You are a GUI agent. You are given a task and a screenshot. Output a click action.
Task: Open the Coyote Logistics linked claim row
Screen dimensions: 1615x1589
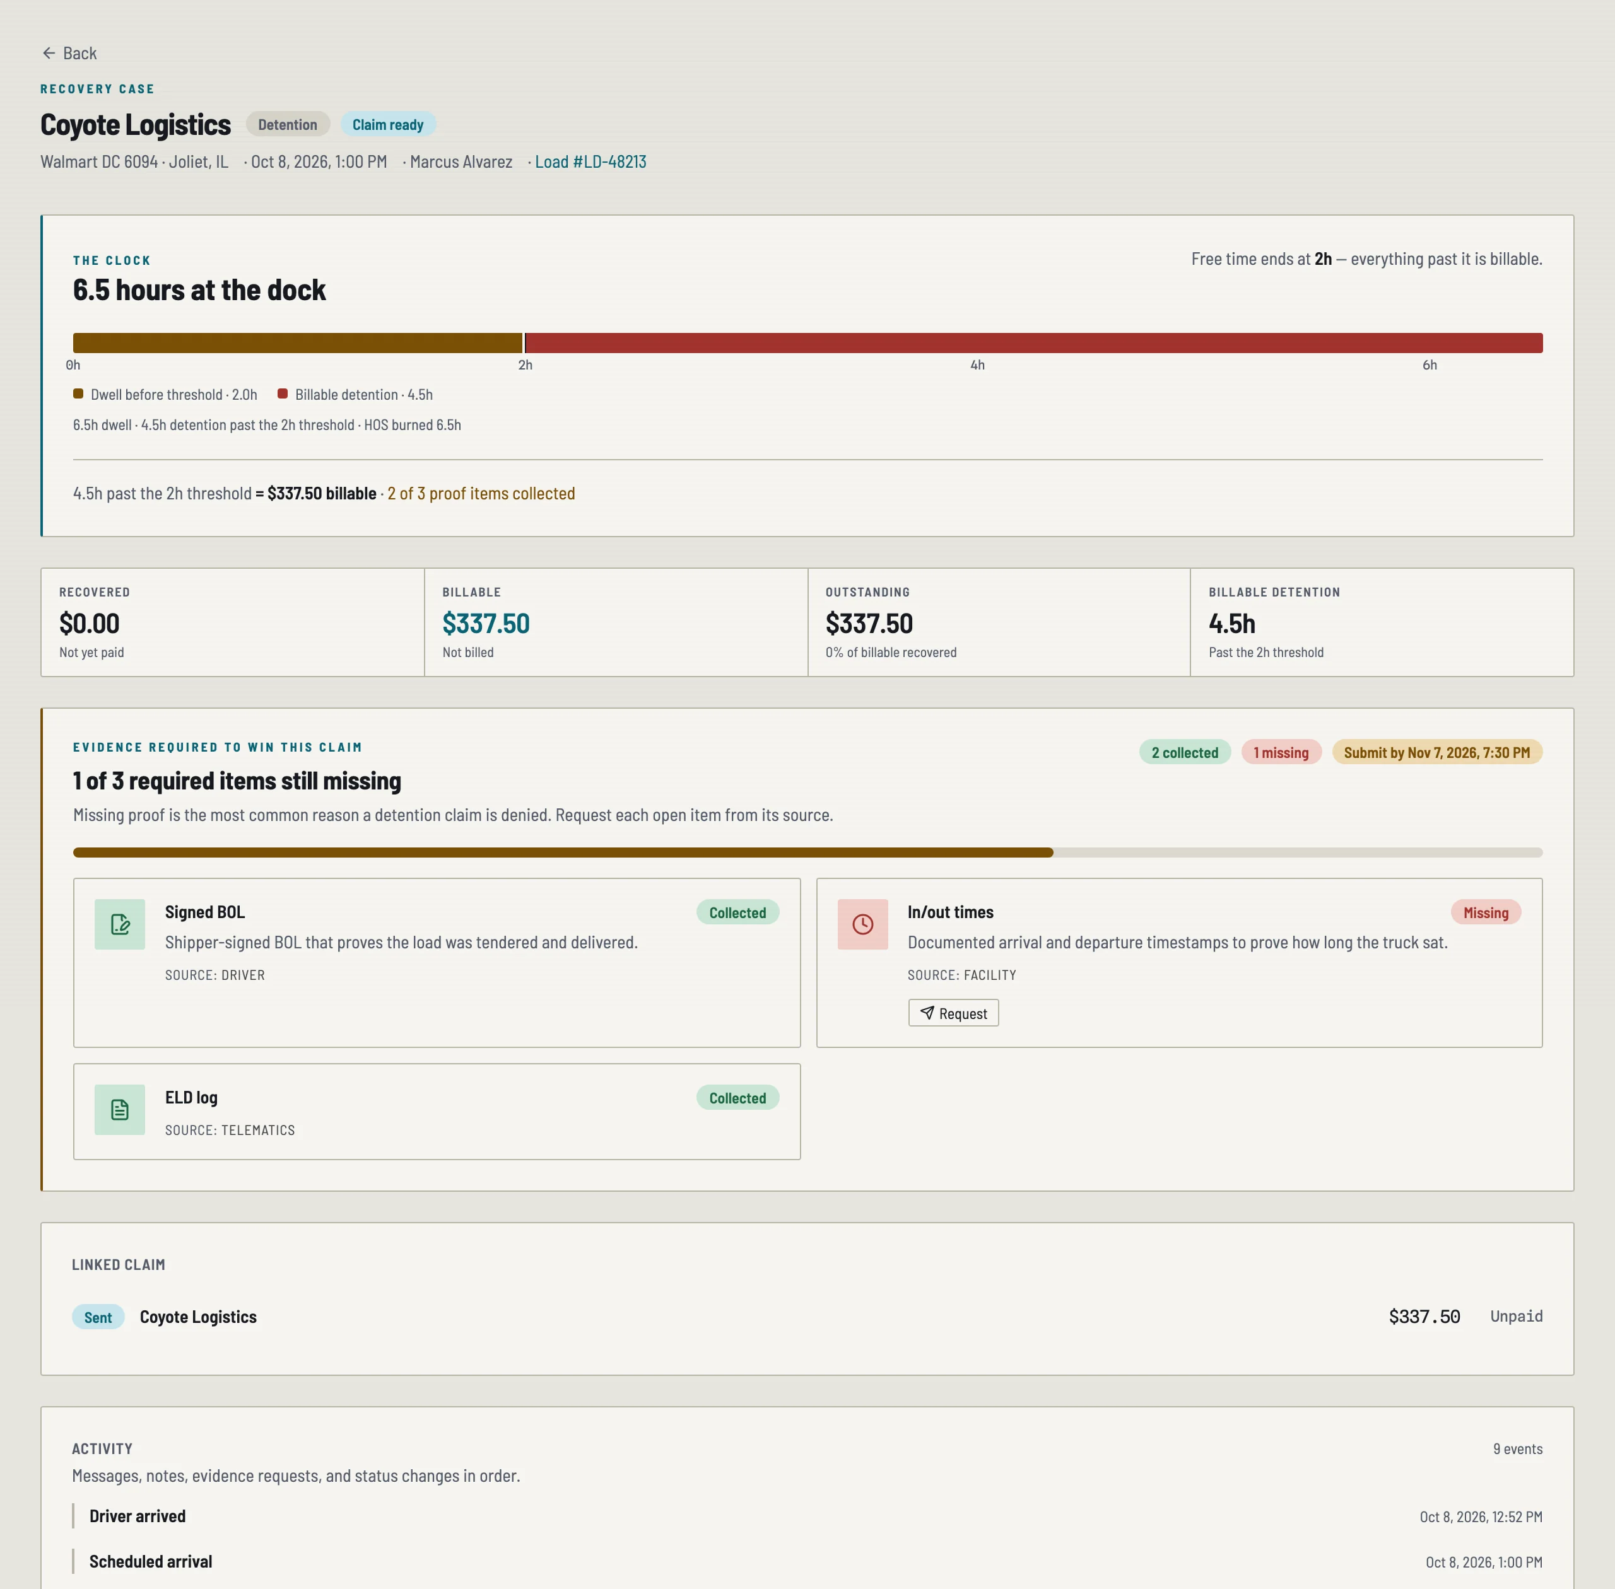tap(807, 1317)
